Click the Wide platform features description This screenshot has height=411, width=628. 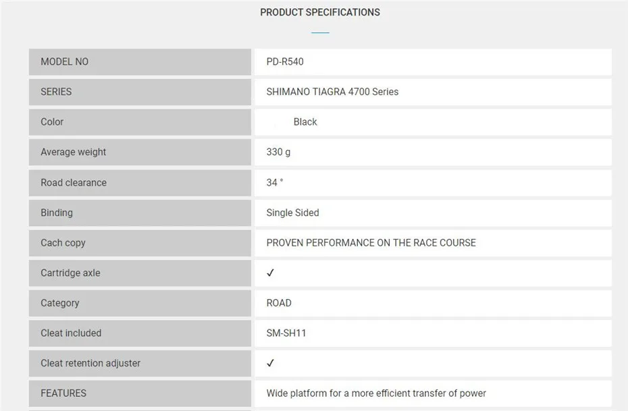(x=376, y=393)
